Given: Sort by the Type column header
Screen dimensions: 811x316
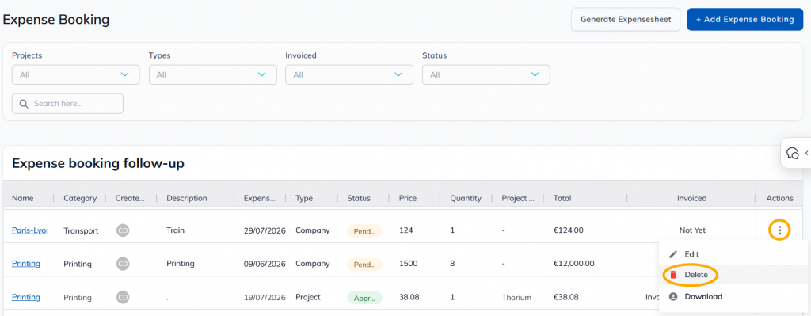Looking at the screenshot, I should (x=304, y=198).
